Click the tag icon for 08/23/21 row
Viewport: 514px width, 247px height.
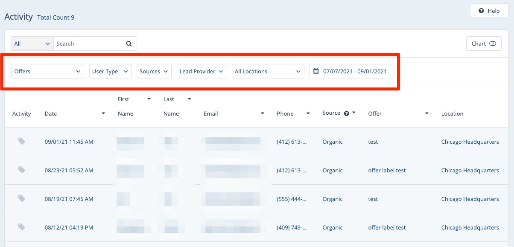tap(21, 170)
